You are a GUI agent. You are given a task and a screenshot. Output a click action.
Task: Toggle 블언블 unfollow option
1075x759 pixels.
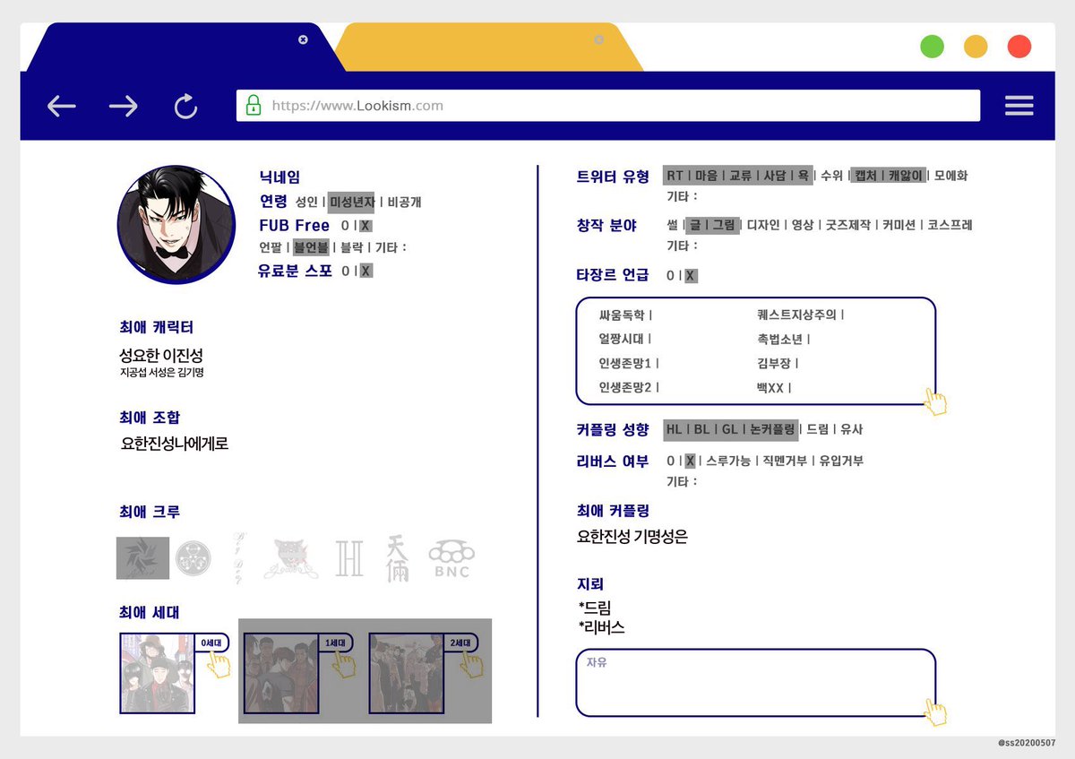(x=312, y=247)
